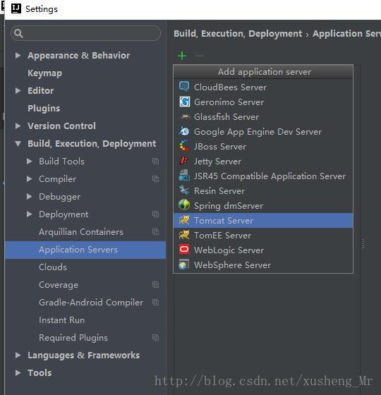
Task: Click the panel splitter drag handle
Action: click(x=363, y=243)
